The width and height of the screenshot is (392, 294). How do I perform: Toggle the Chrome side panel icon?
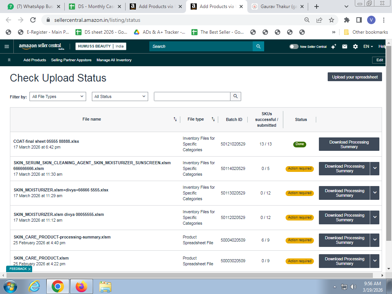pyautogui.click(x=359, y=20)
